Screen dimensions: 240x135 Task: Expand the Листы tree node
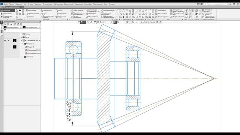click(x=22, y=37)
